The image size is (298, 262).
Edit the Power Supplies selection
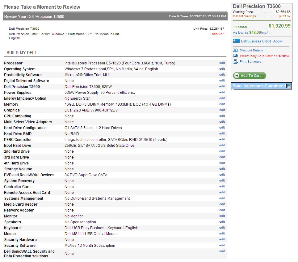222,92
